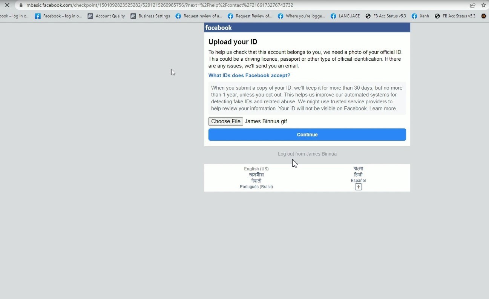Open 'What IDs does Facebook accept?' link
The image size is (489, 299).
(249, 75)
